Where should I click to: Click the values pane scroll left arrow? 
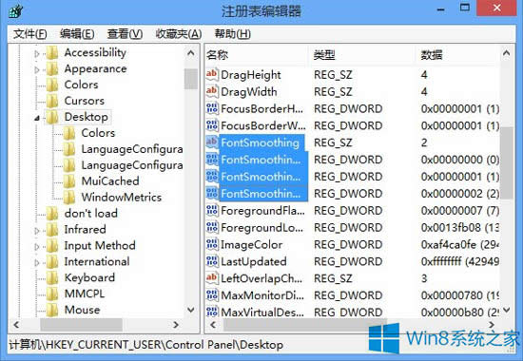click(x=213, y=325)
